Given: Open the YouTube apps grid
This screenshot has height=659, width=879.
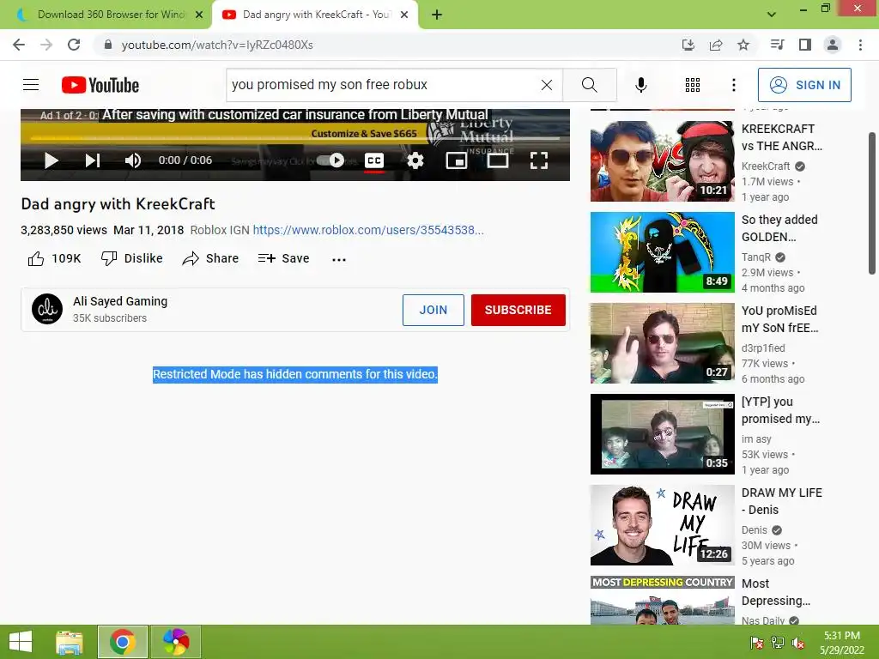Looking at the screenshot, I should coord(693,85).
